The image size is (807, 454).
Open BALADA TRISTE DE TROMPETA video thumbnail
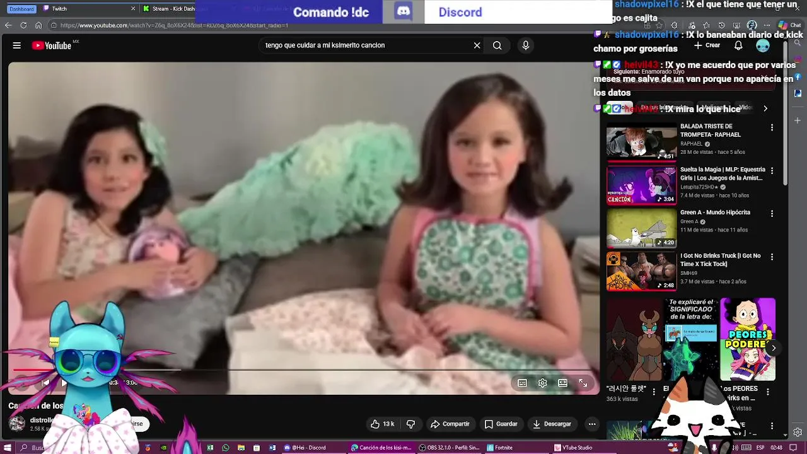[641, 142]
